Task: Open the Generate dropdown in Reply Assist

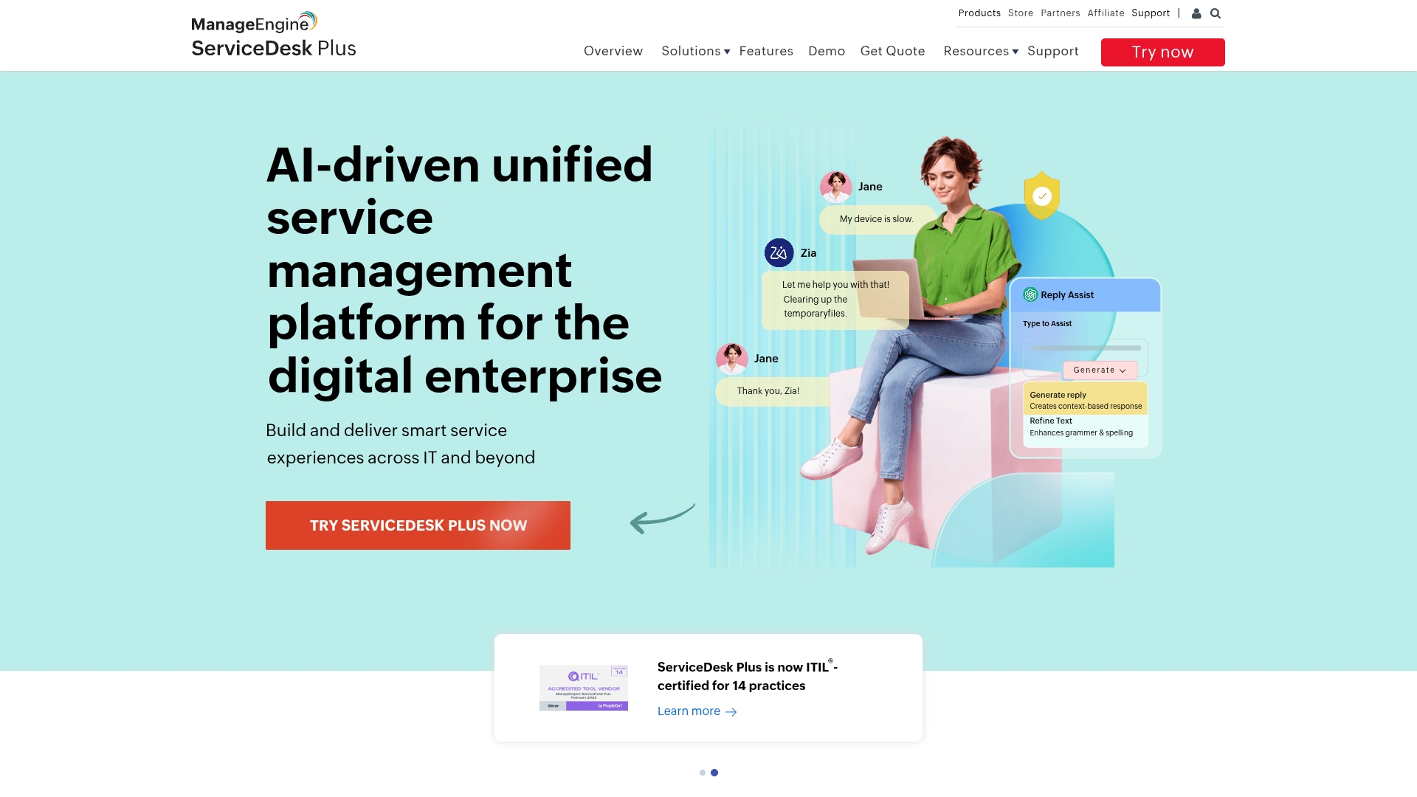Action: click(x=1100, y=370)
